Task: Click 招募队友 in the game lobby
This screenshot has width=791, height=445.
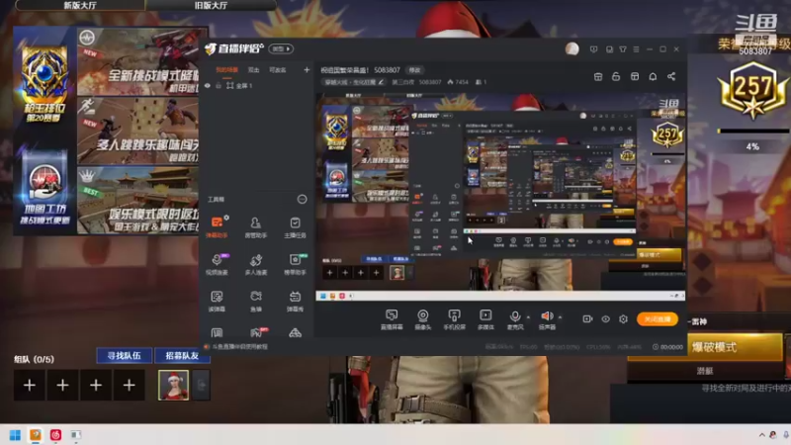Action: coord(182,356)
